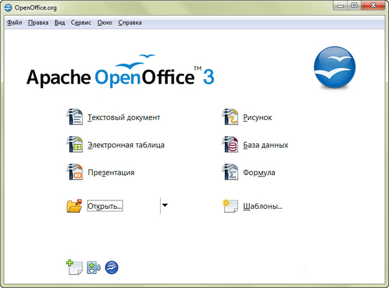Open the Вид menu
This screenshot has width=389, height=288.
60,23
